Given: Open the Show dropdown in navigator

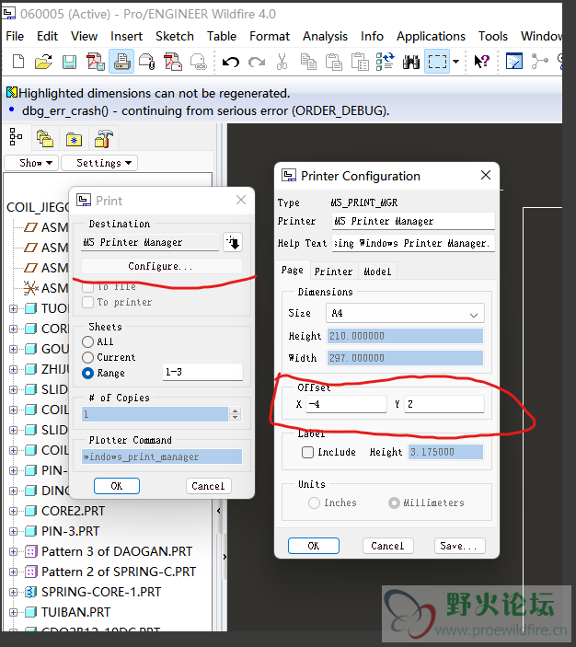Looking at the screenshot, I should pyautogui.click(x=31, y=163).
